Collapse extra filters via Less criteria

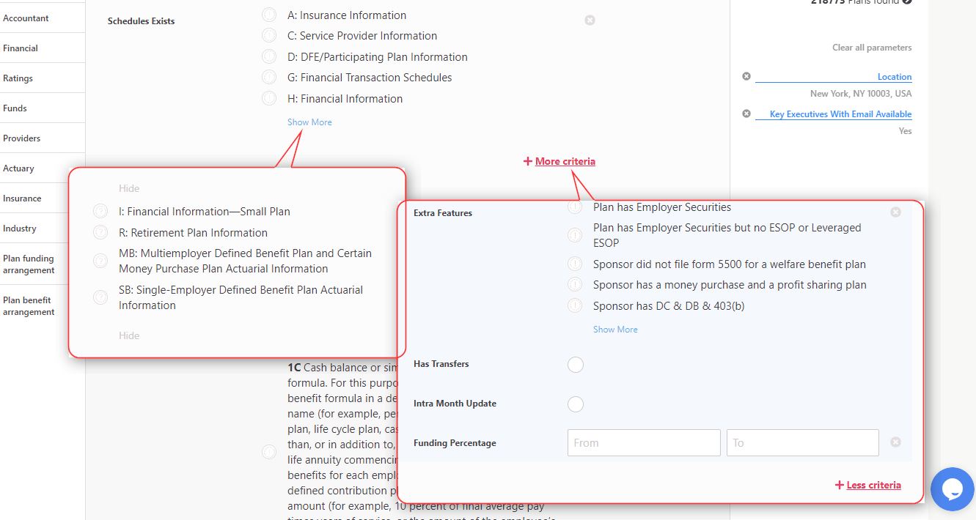click(873, 485)
